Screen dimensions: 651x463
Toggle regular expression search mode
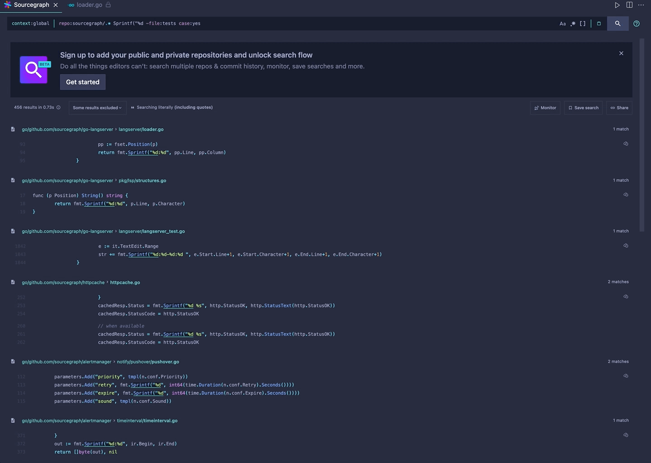[x=573, y=24]
